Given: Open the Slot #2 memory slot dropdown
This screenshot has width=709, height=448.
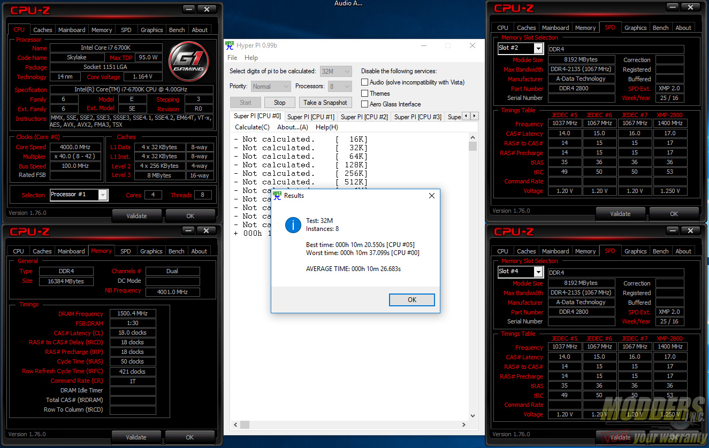Looking at the screenshot, I should (x=520, y=48).
